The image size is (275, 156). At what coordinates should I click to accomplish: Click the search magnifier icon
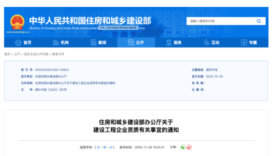point(259,21)
